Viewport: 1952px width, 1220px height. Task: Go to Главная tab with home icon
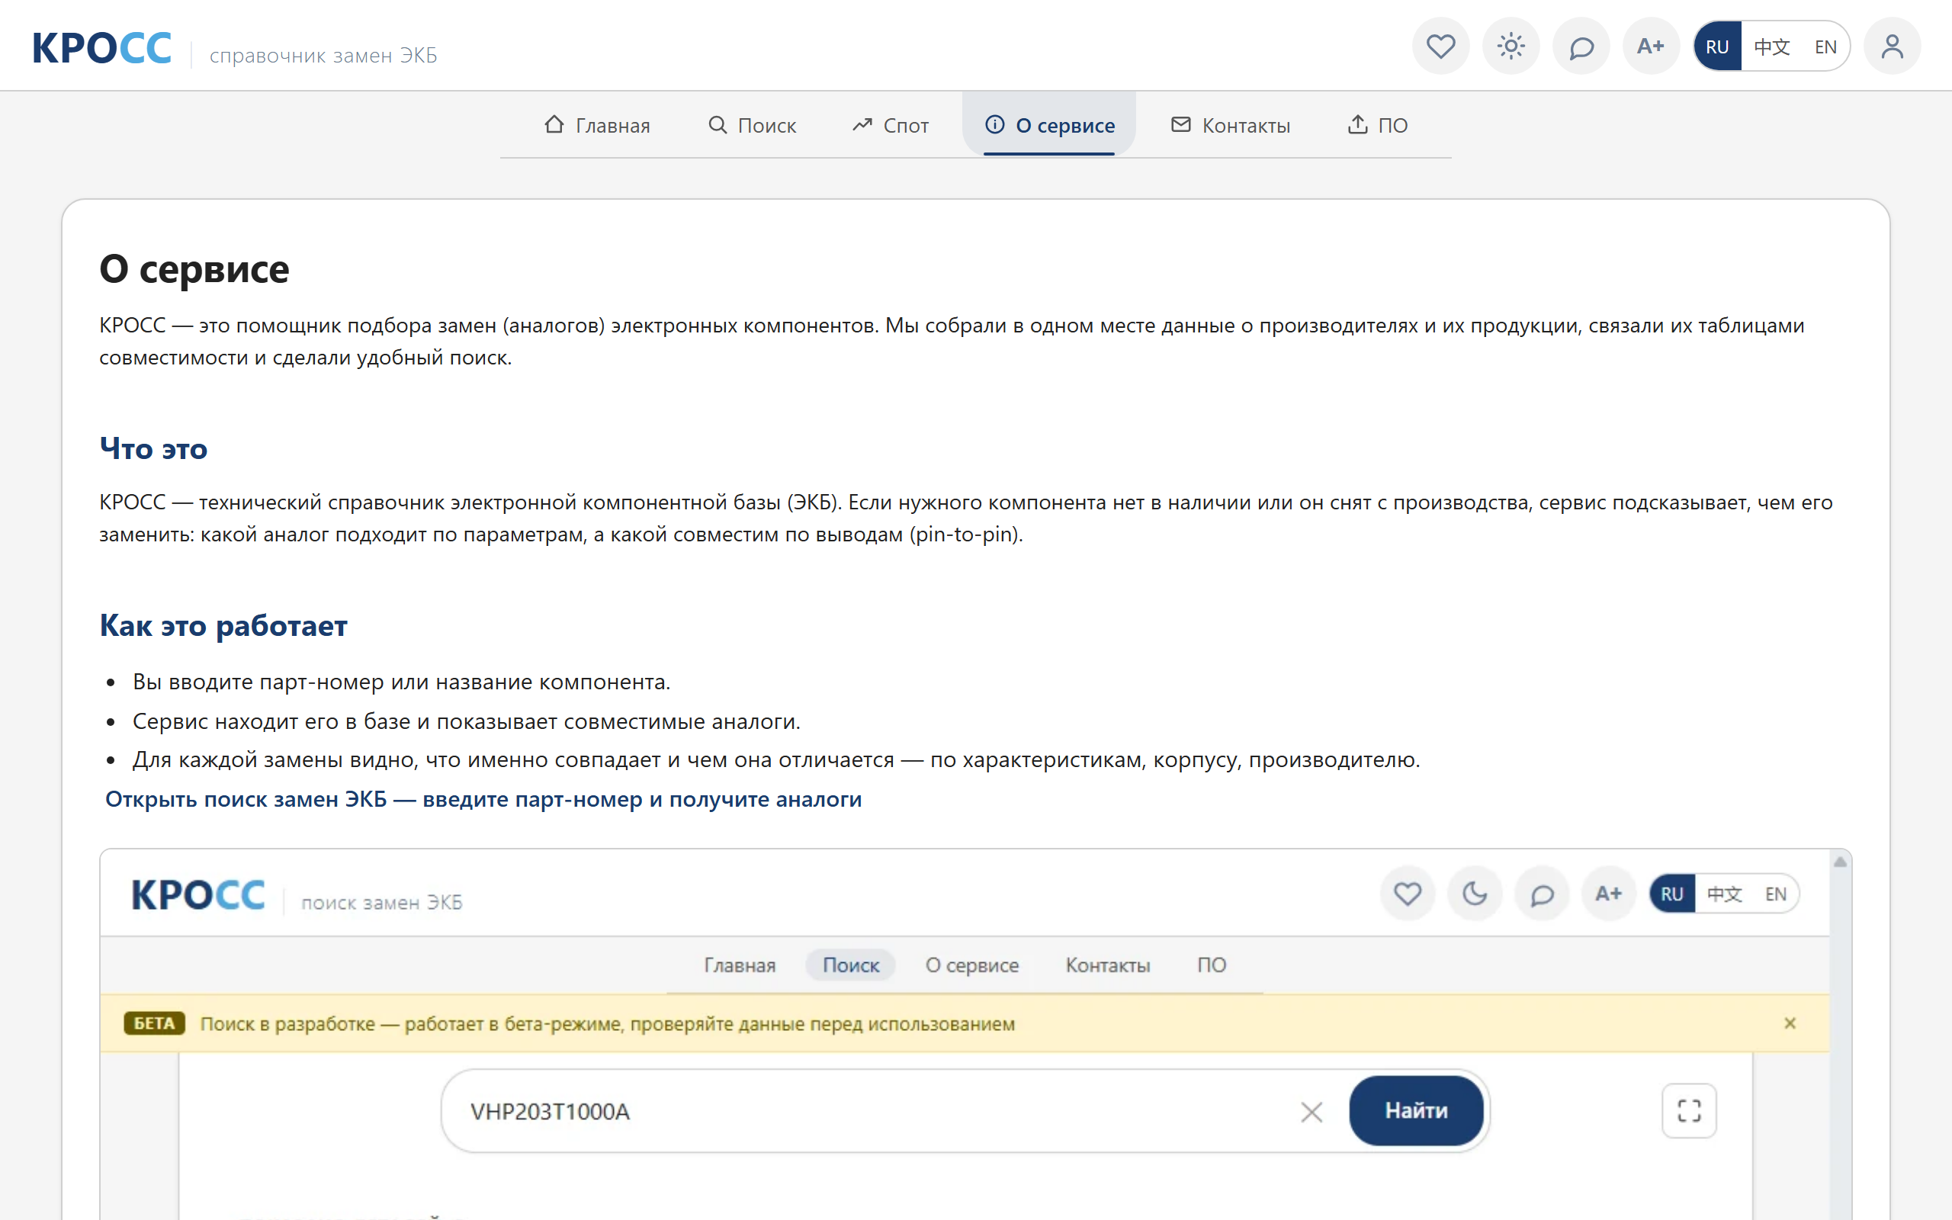(597, 125)
